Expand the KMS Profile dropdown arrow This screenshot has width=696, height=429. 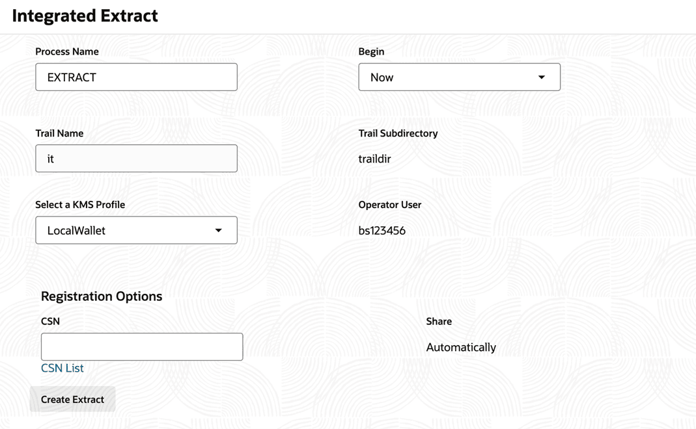[x=218, y=231]
